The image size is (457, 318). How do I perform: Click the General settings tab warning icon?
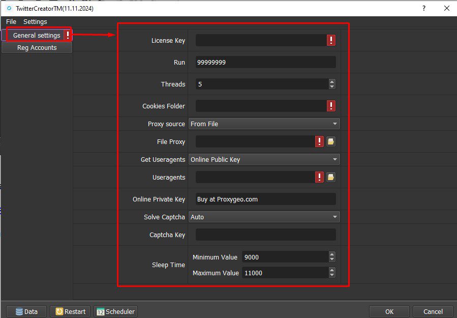[x=68, y=35]
